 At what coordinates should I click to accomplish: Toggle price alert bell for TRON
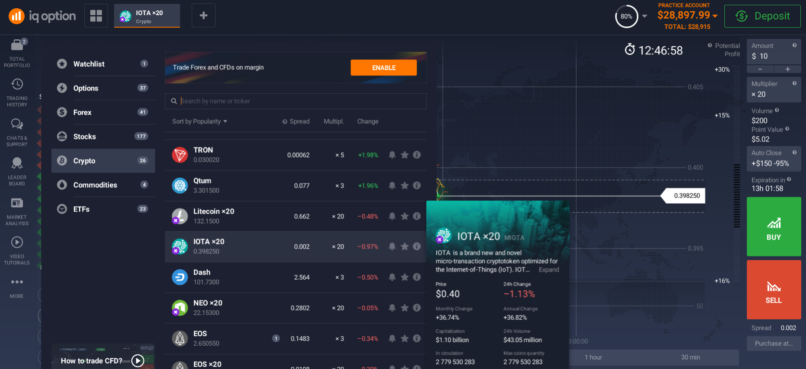point(392,155)
